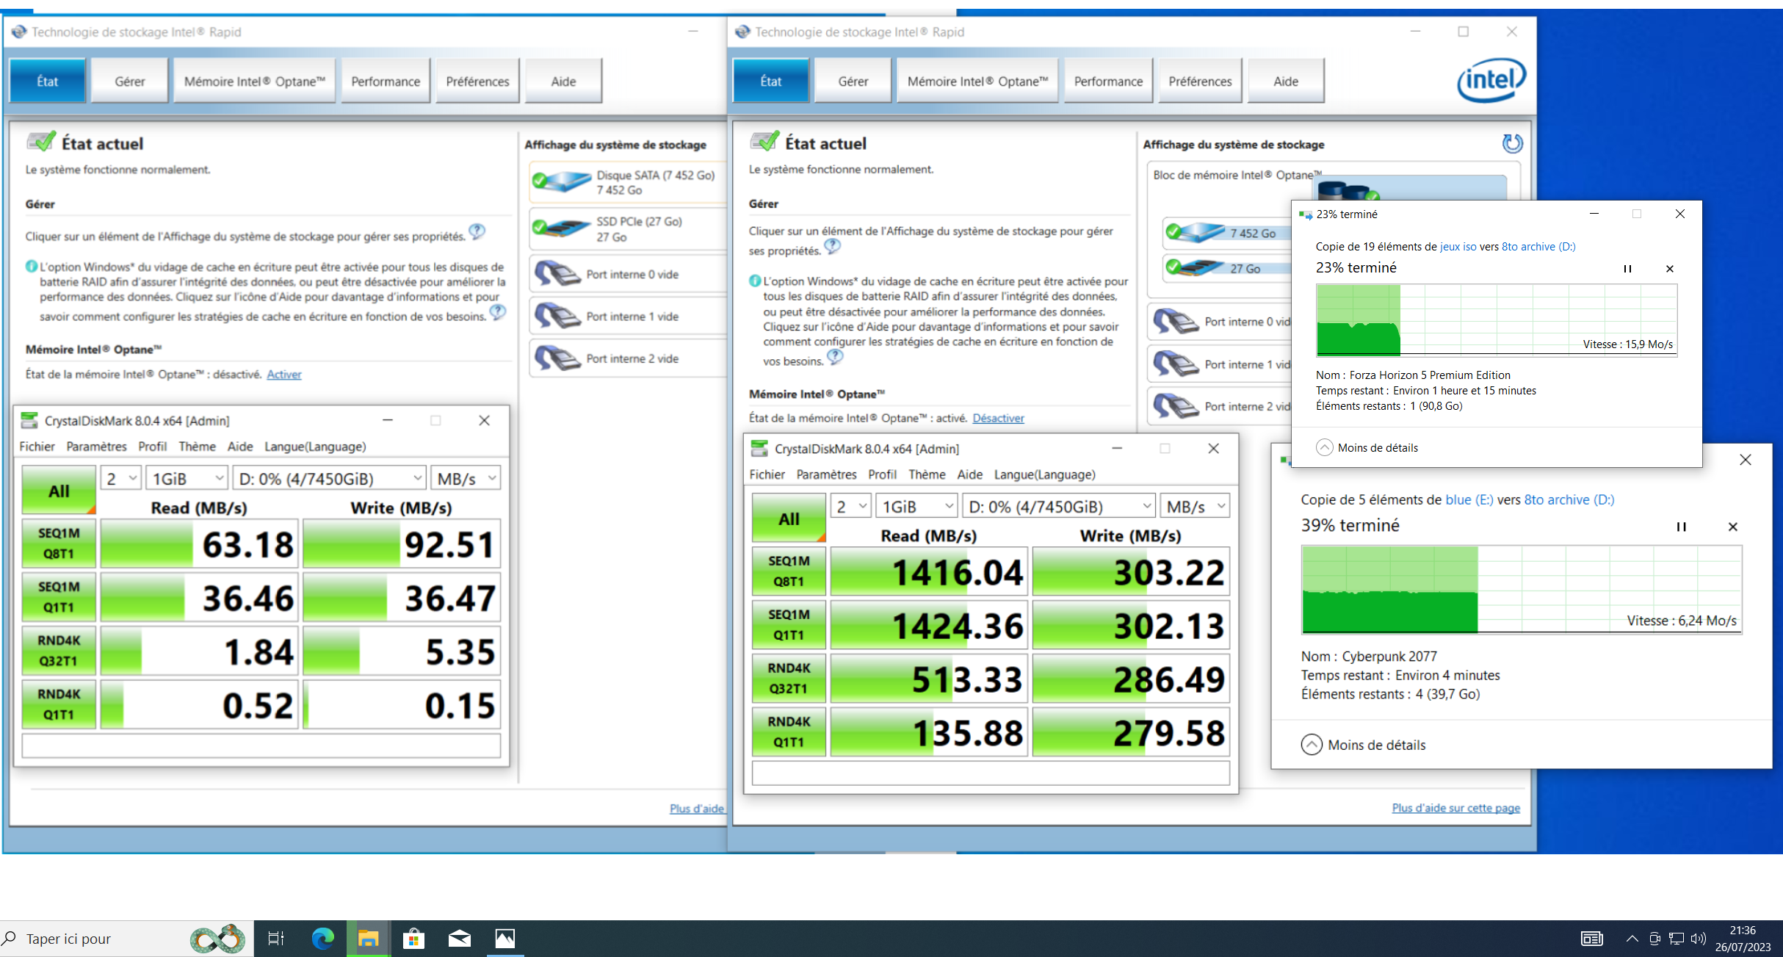1783x957 pixels.
Task: Click the Activer link for Optane memory
Action: tap(283, 375)
